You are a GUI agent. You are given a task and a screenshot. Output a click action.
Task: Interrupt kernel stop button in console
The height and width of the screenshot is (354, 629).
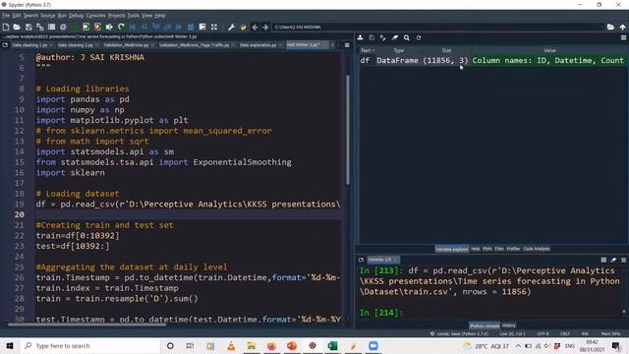coord(603,260)
